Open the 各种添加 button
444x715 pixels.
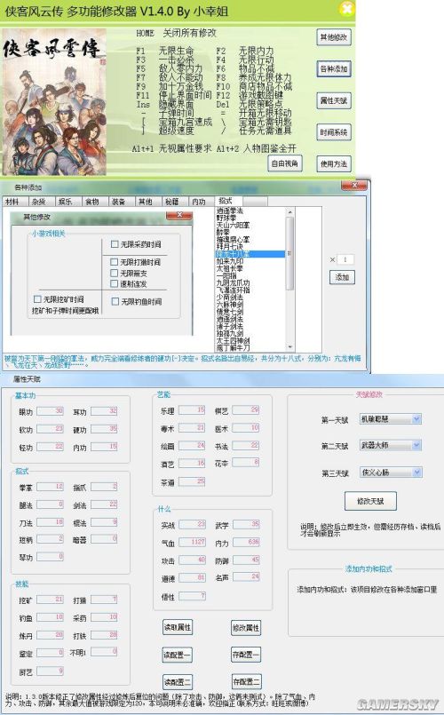[334, 69]
